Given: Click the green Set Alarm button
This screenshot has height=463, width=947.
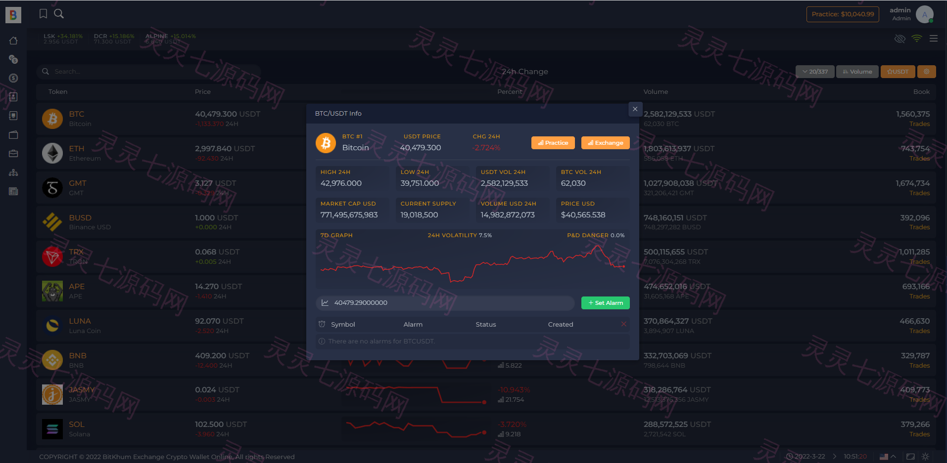Looking at the screenshot, I should [606, 303].
